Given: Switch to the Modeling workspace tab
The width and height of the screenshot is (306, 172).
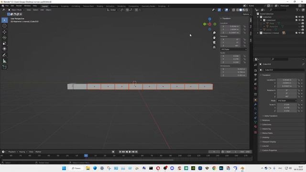Looking at the screenshot, I should click(54, 6).
